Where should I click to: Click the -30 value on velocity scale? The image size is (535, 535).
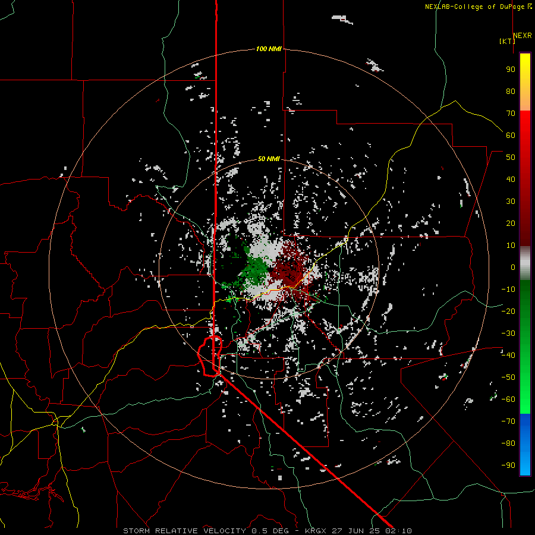508,333
